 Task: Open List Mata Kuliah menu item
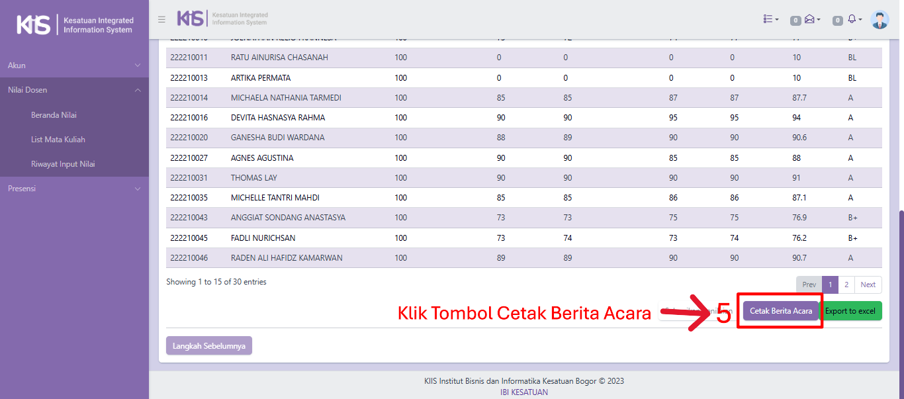click(58, 140)
